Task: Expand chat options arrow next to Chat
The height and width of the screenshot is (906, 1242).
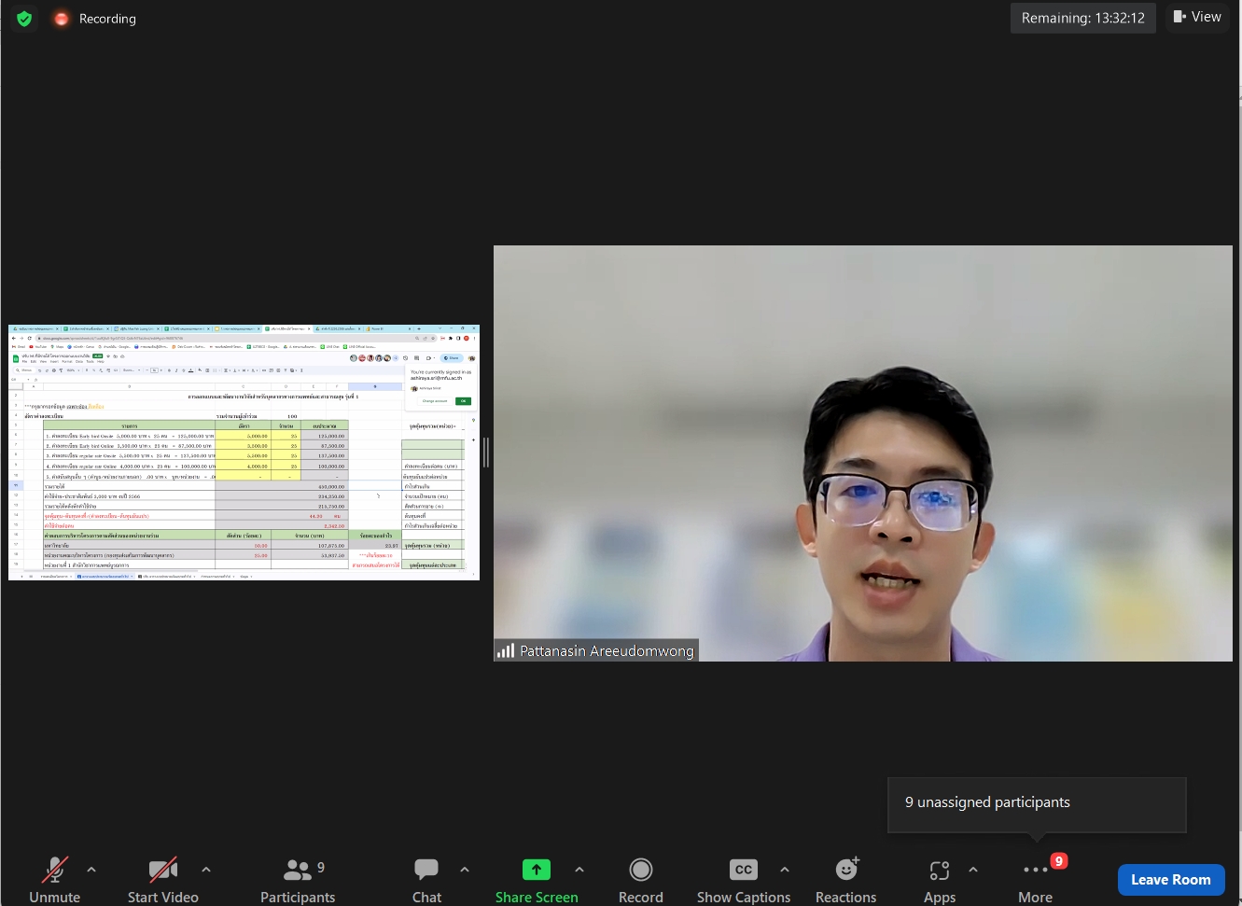Action: (x=465, y=870)
